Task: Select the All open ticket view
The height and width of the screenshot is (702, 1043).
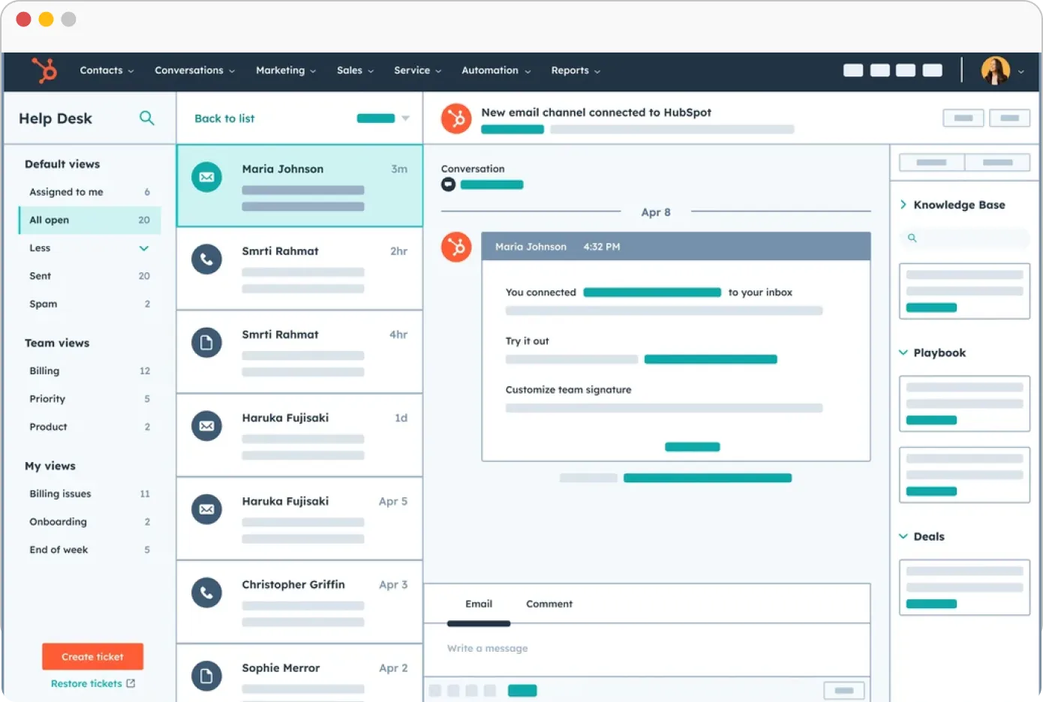Action: pyautogui.click(x=49, y=220)
